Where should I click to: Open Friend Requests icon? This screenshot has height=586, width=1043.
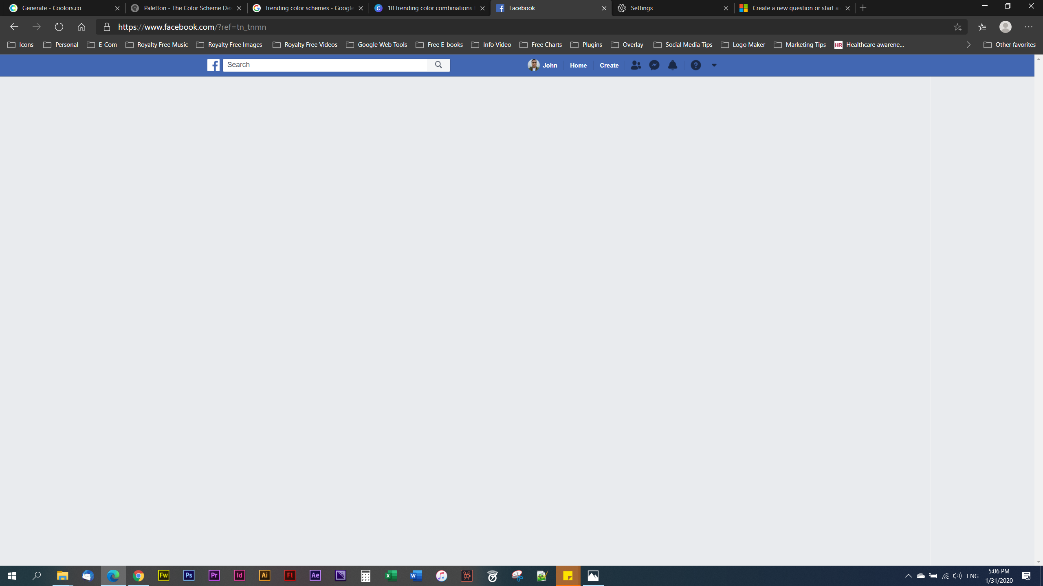(636, 65)
